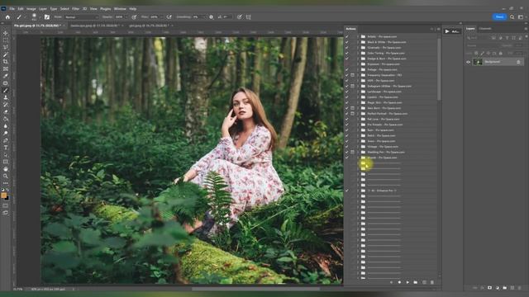
Task: Select the Zoom tool
Action: click(6, 176)
